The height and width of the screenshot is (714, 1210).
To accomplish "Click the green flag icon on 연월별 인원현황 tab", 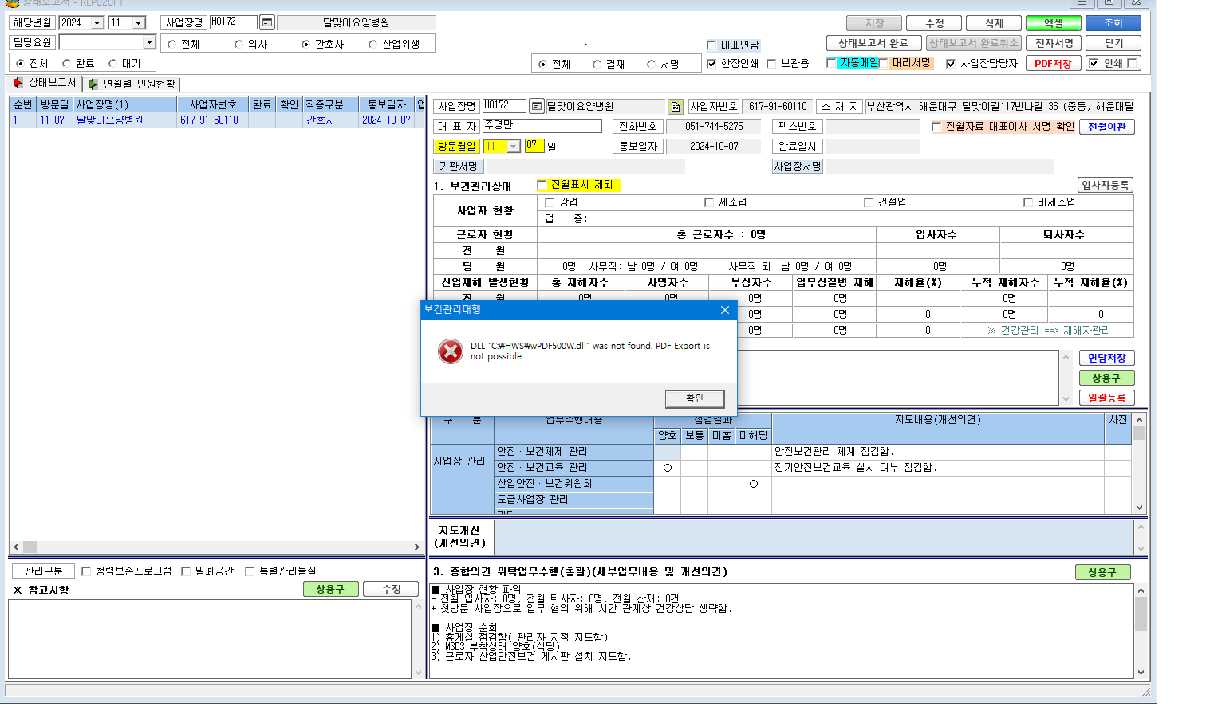I will click(93, 84).
